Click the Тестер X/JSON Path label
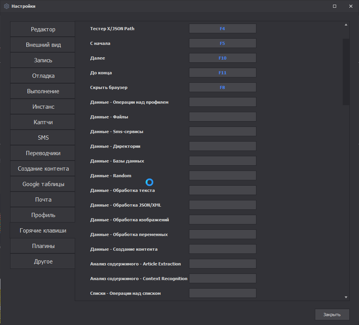 pyautogui.click(x=112, y=29)
